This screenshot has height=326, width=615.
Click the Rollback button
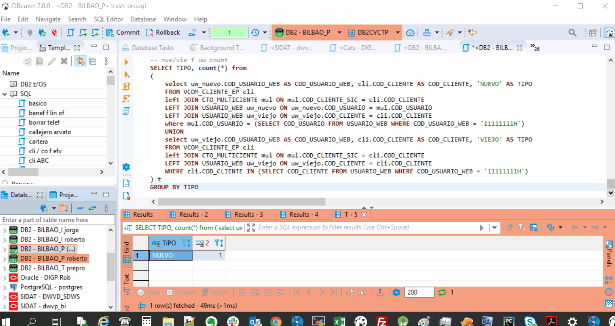point(163,33)
